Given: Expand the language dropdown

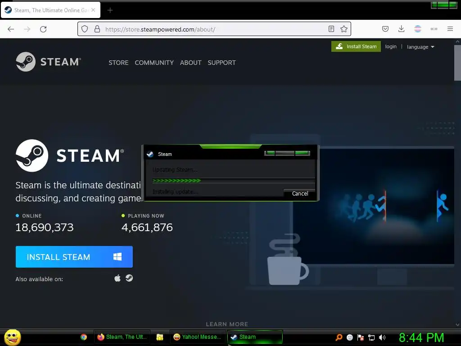Looking at the screenshot, I should pyautogui.click(x=420, y=47).
